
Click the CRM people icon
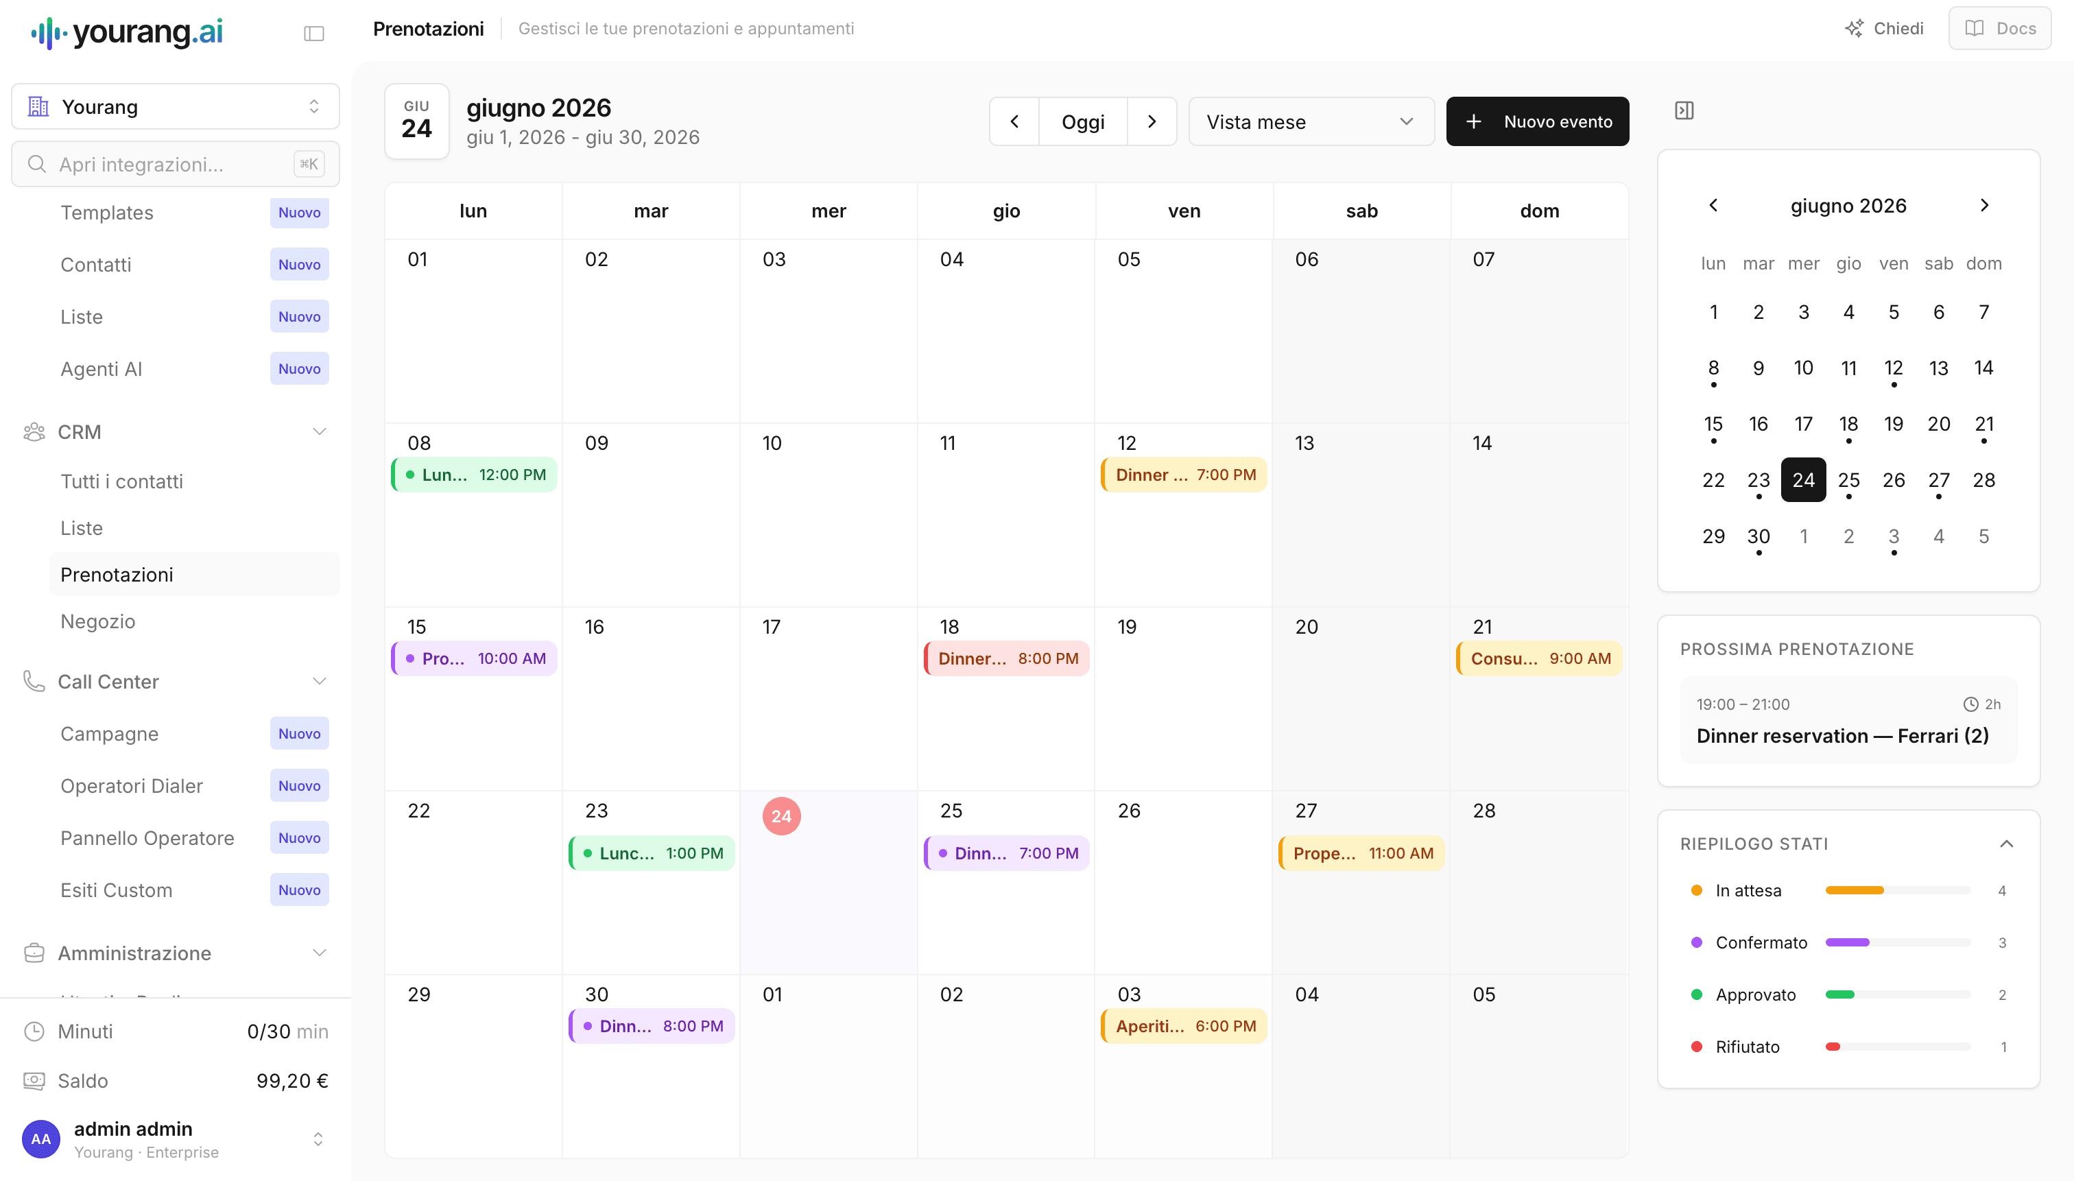point(34,431)
